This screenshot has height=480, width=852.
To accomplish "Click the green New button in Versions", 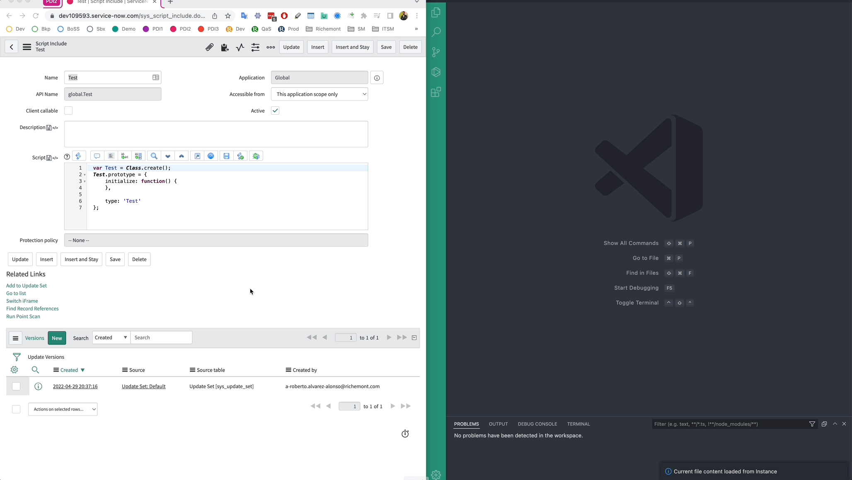I will tap(57, 338).
